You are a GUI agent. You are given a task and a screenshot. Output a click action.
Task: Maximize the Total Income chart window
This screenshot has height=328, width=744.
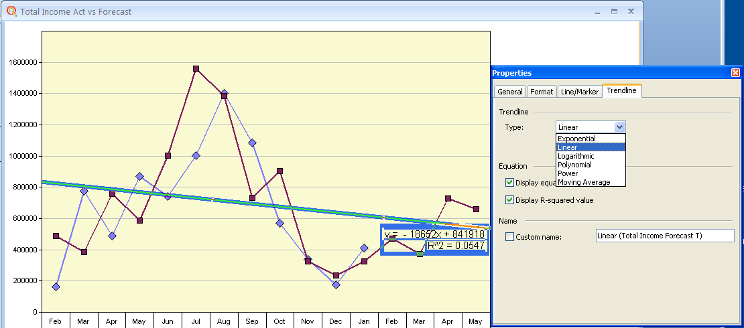(x=614, y=11)
